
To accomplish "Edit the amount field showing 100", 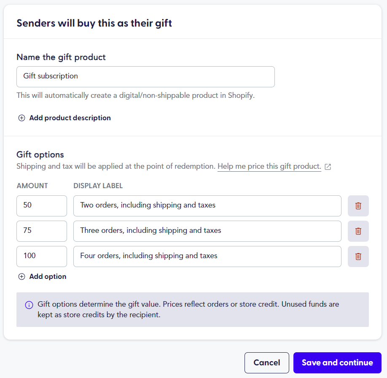I will (x=42, y=256).
